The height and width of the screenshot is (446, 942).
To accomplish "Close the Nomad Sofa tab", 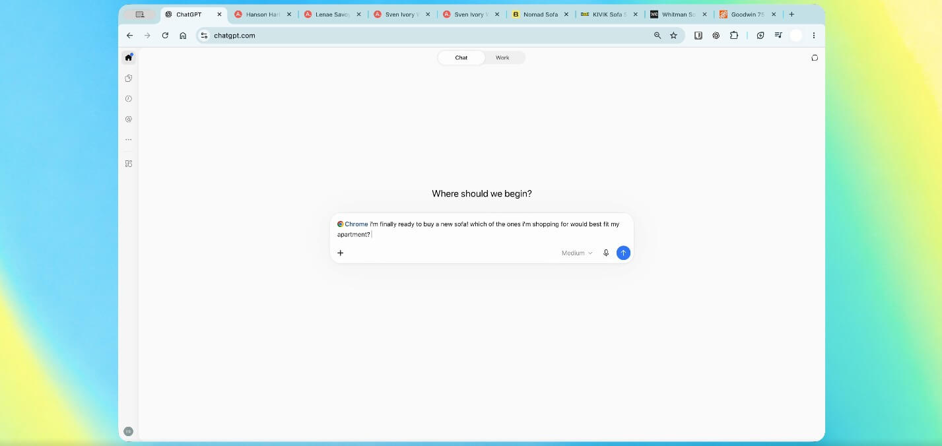I will click(x=566, y=14).
